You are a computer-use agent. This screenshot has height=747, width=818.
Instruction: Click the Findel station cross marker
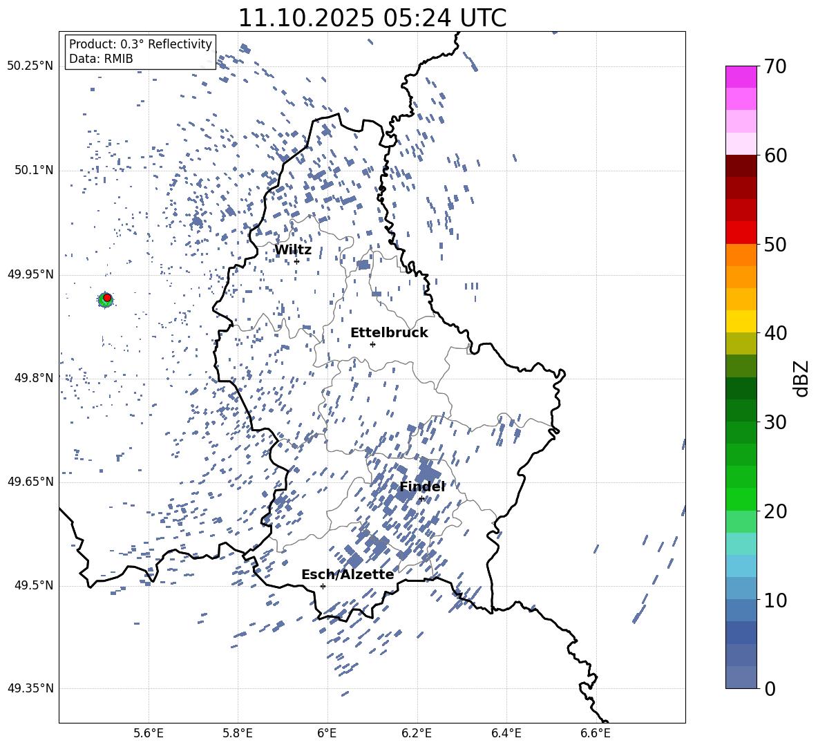[x=422, y=499]
